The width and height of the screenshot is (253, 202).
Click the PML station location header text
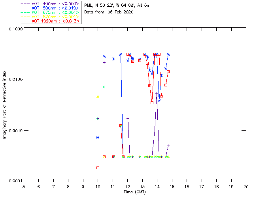coord(117,6)
